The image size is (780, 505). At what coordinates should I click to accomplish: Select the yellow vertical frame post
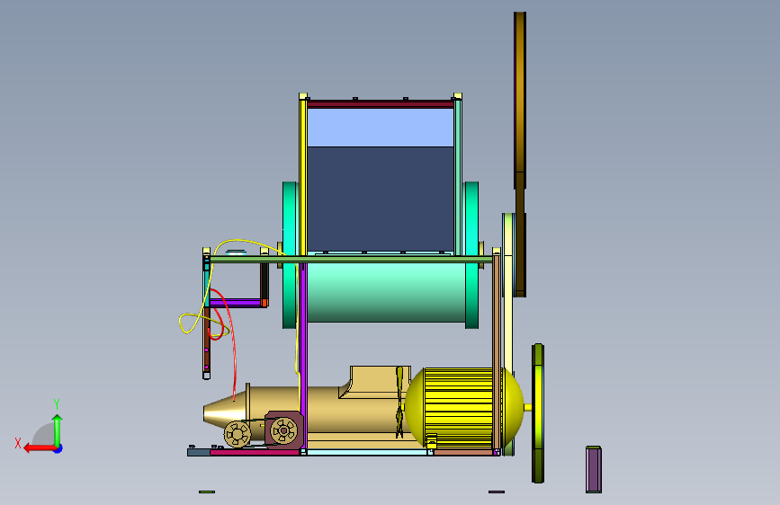[x=303, y=176]
